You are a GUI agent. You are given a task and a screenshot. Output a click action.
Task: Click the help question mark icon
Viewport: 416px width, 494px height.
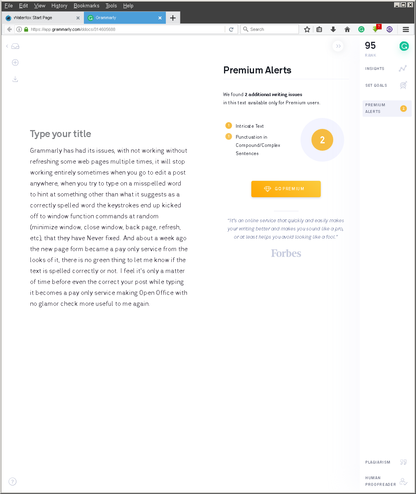click(12, 482)
